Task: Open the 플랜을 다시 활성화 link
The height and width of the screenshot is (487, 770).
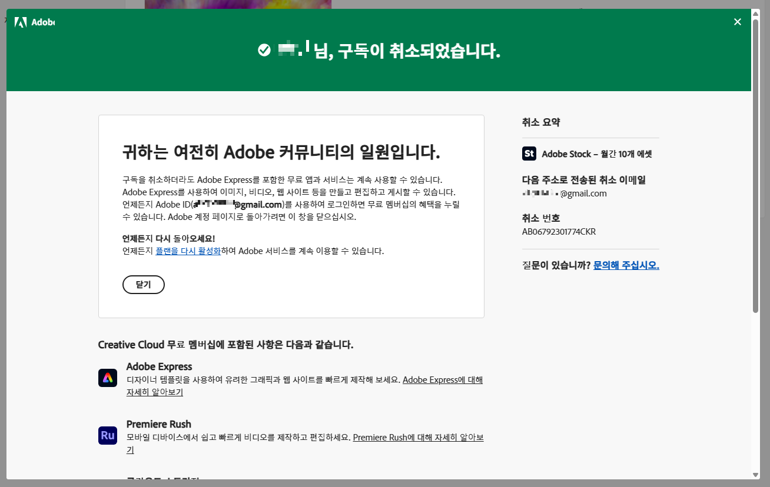Action: coord(188,251)
